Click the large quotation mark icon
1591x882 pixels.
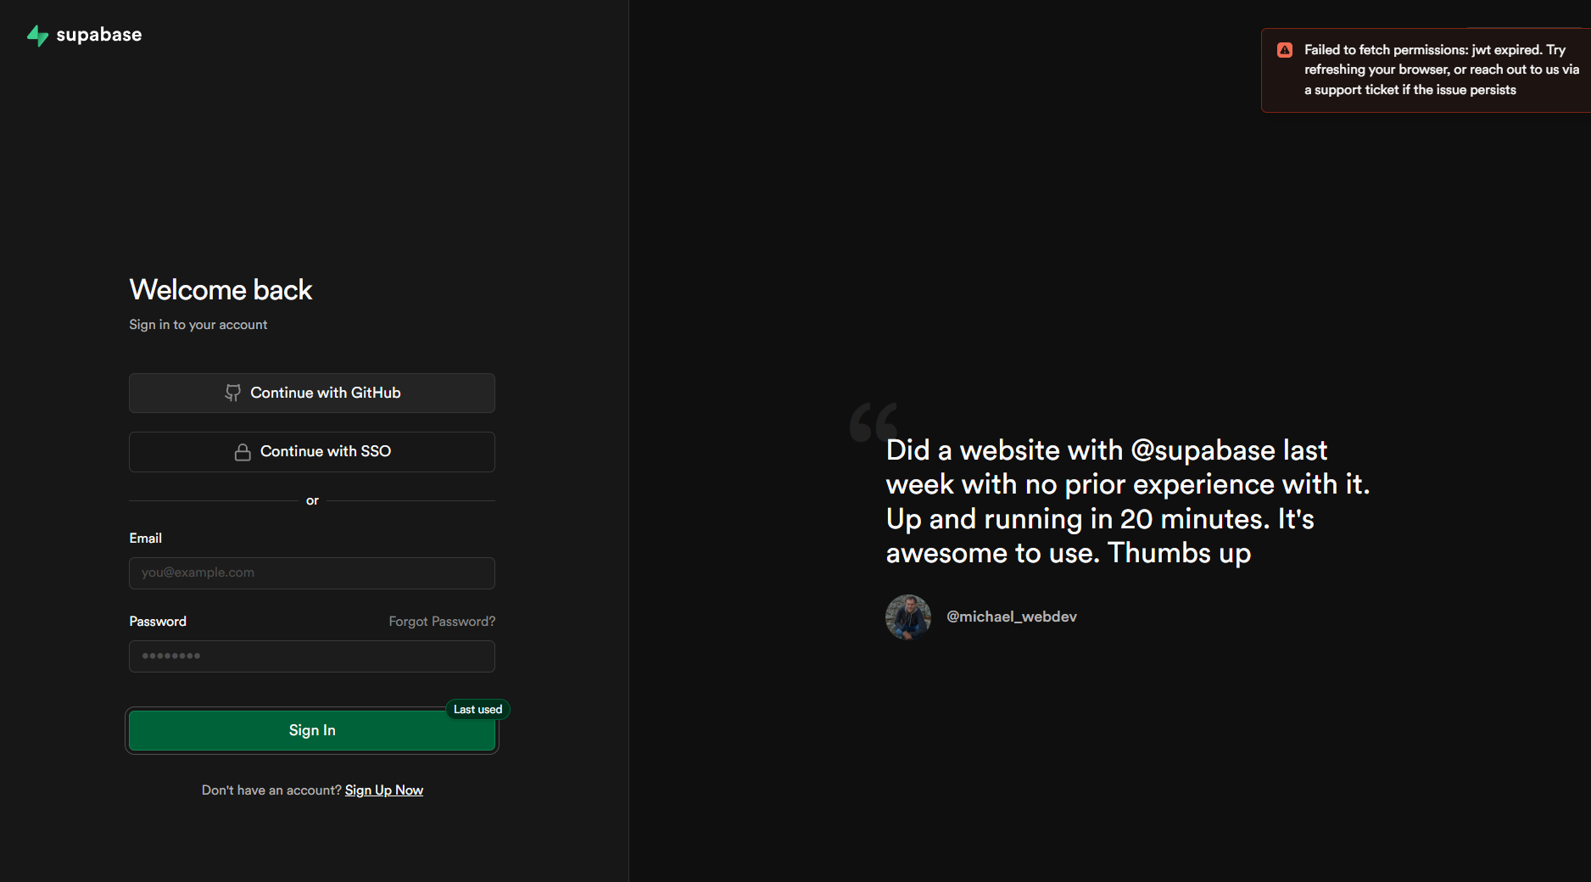pyautogui.click(x=873, y=421)
